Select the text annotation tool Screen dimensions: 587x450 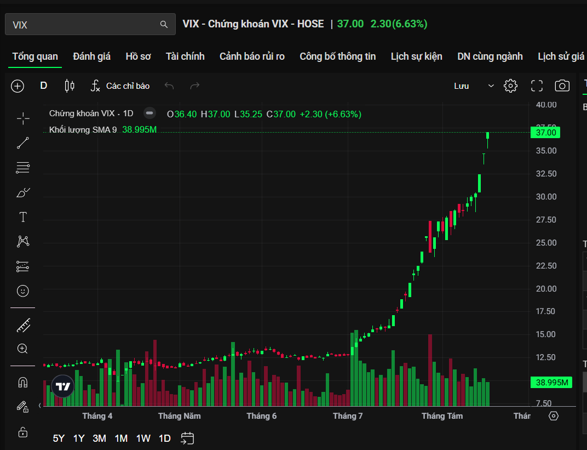tap(23, 217)
